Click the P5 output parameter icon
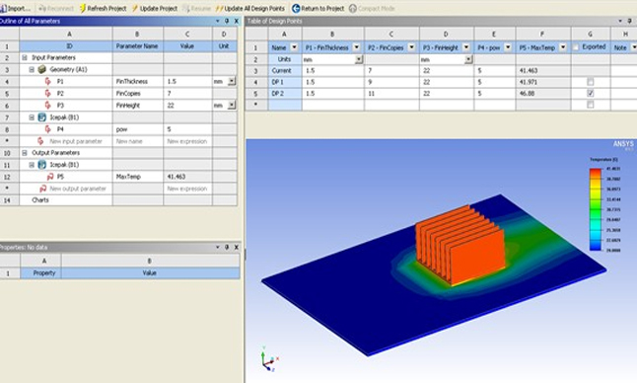 point(50,177)
